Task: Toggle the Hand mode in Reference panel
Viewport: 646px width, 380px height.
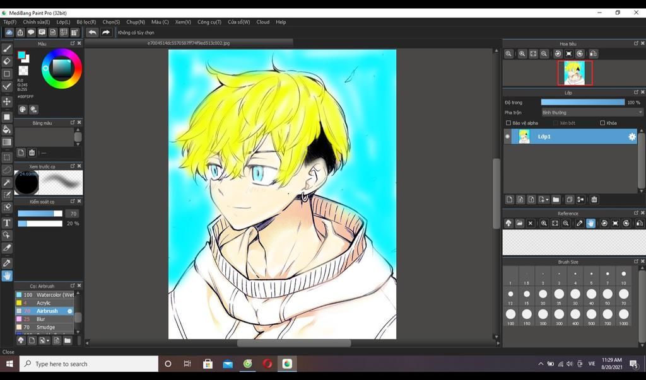Action: tap(590, 223)
